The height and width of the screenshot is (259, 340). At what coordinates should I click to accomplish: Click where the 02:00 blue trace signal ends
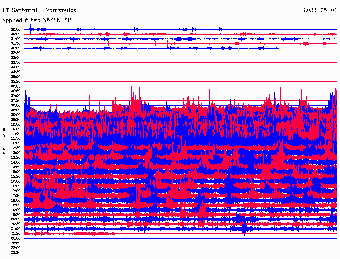point(279,49)
